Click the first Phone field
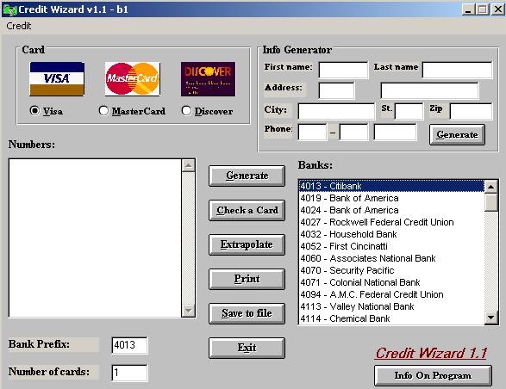 pos(312,133)
